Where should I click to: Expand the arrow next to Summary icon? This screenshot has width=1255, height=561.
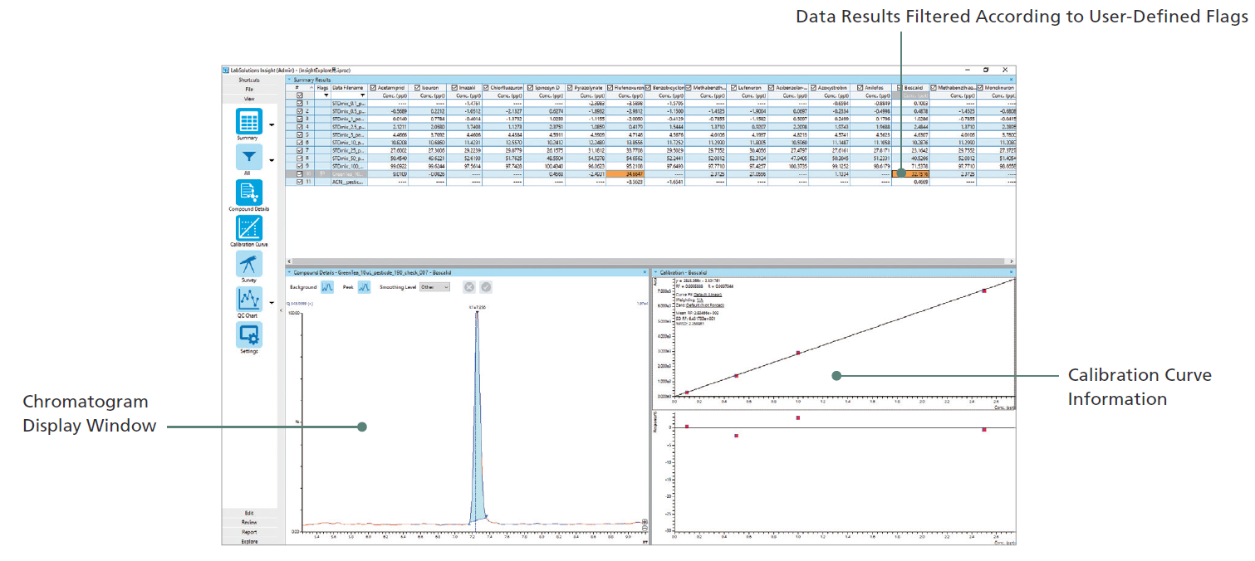pos(272,126)
